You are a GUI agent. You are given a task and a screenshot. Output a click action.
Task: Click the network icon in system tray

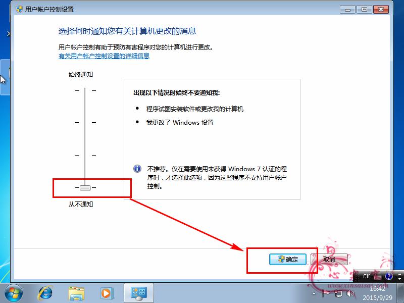(338, 293)
